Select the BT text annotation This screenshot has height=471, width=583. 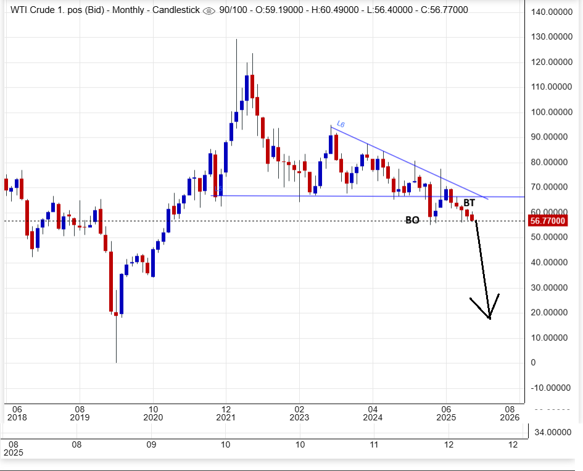pyautogui.click(x=469, y=202)
